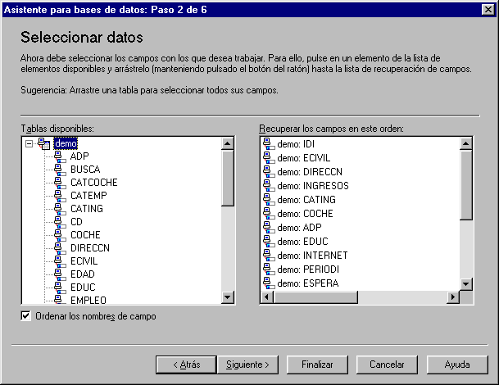Screen dimensions: 499x385
Task: Select 'demo: INGRESOS' in retrieval list
Action: [313, 186]
